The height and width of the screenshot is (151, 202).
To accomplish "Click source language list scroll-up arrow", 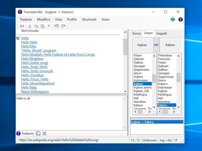I will pos(154,56).
